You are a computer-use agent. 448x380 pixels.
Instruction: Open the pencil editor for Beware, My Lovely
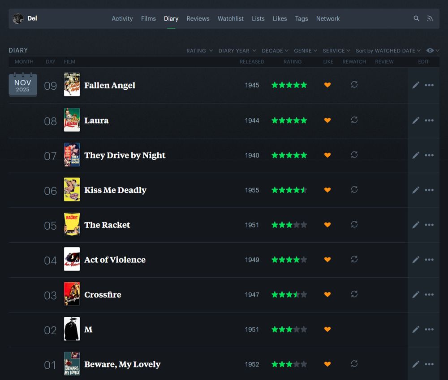click(415, 364)
